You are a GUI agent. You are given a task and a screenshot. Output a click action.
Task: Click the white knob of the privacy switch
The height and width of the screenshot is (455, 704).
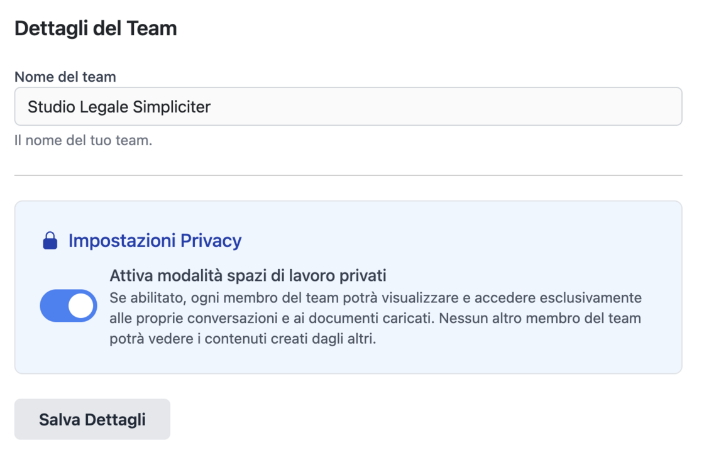(x=82, y=305)
